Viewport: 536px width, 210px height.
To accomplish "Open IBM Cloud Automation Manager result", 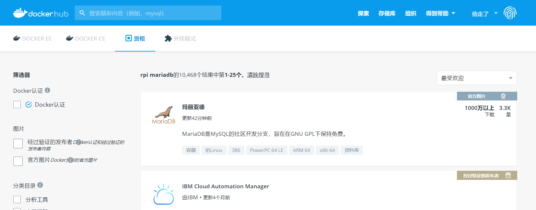I will (226, 186).
